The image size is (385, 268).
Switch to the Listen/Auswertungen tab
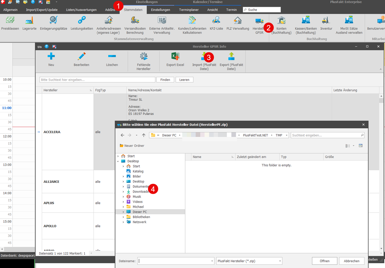pos(81,10)
